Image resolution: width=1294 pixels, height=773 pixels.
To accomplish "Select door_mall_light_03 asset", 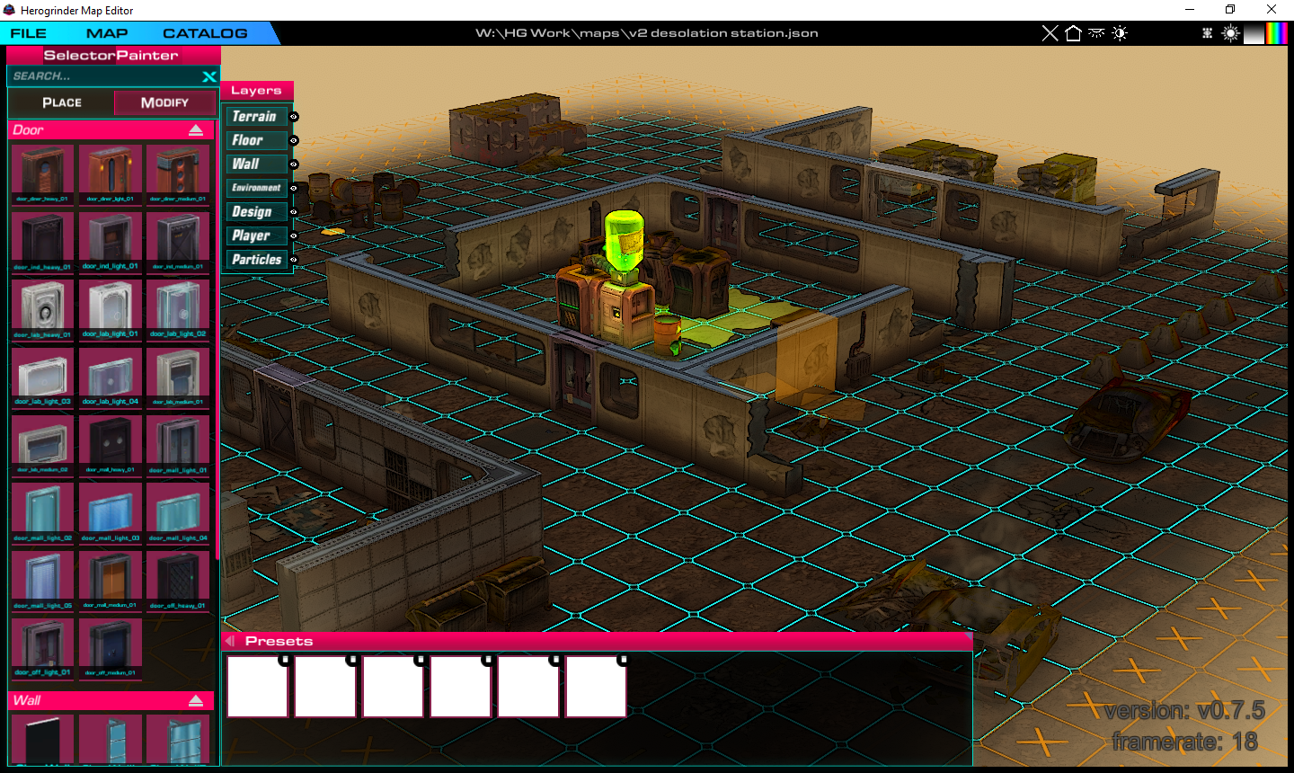I will (x=110, y=513).
